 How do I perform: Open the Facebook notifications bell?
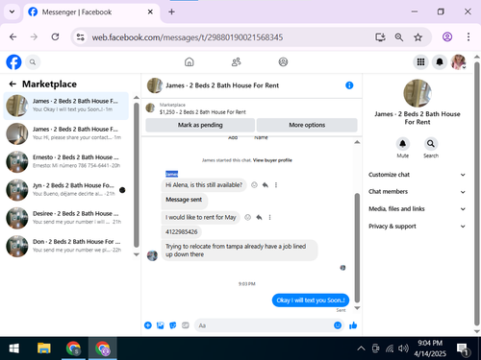click(440, 61)
